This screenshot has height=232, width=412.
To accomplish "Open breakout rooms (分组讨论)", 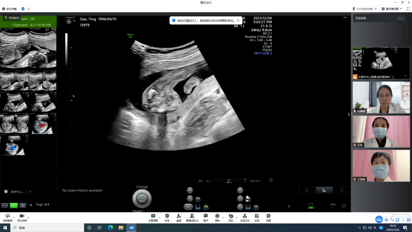I will click(245, 218).
